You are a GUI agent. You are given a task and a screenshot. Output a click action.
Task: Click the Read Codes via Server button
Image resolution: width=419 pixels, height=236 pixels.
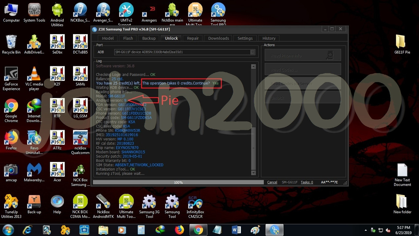303,84
